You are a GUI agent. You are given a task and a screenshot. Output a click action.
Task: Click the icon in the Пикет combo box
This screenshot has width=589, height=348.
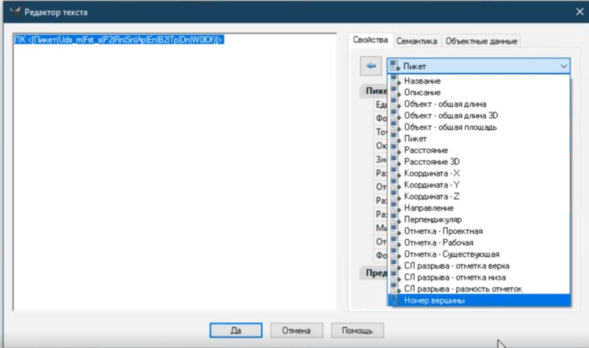(395, 66)
